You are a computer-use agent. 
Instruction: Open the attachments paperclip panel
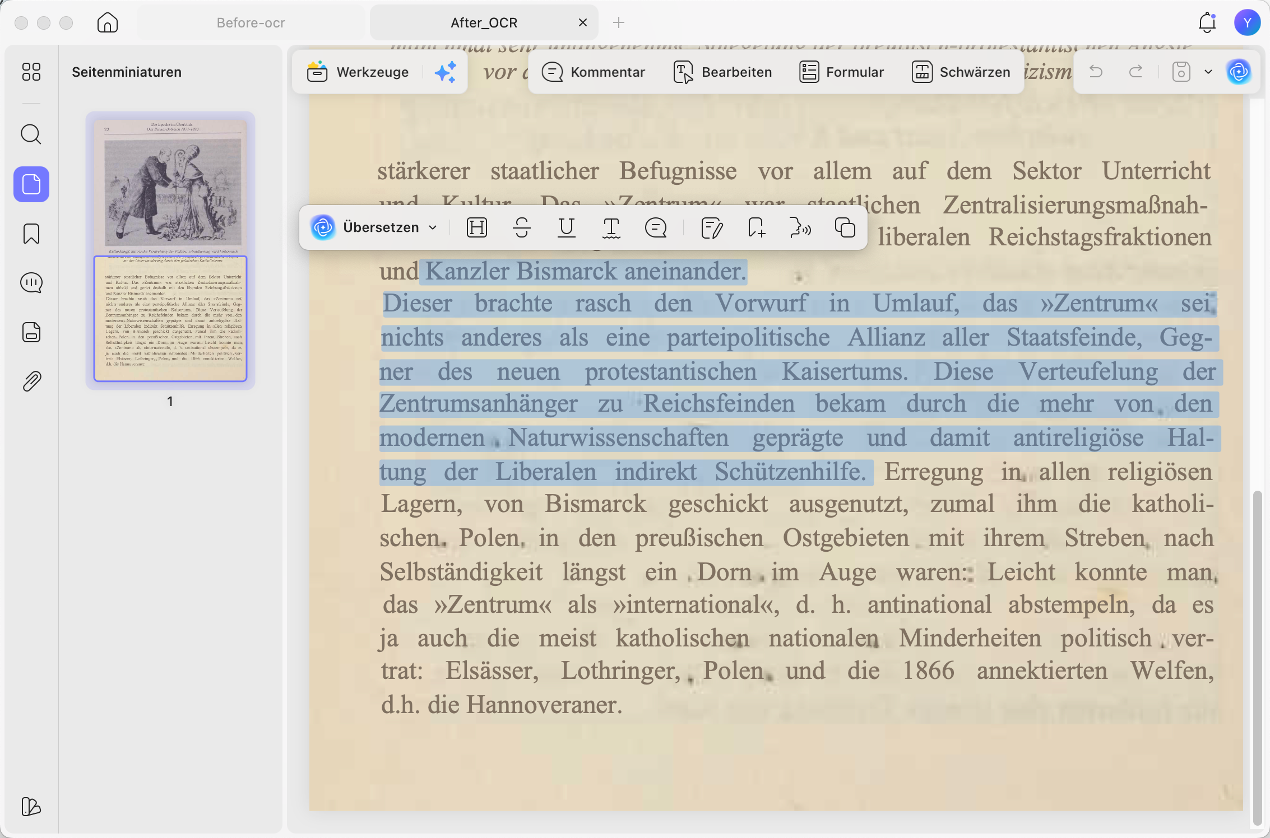coord(31,381)
